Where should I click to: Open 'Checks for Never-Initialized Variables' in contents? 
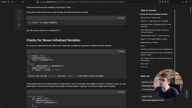(154, 14)
